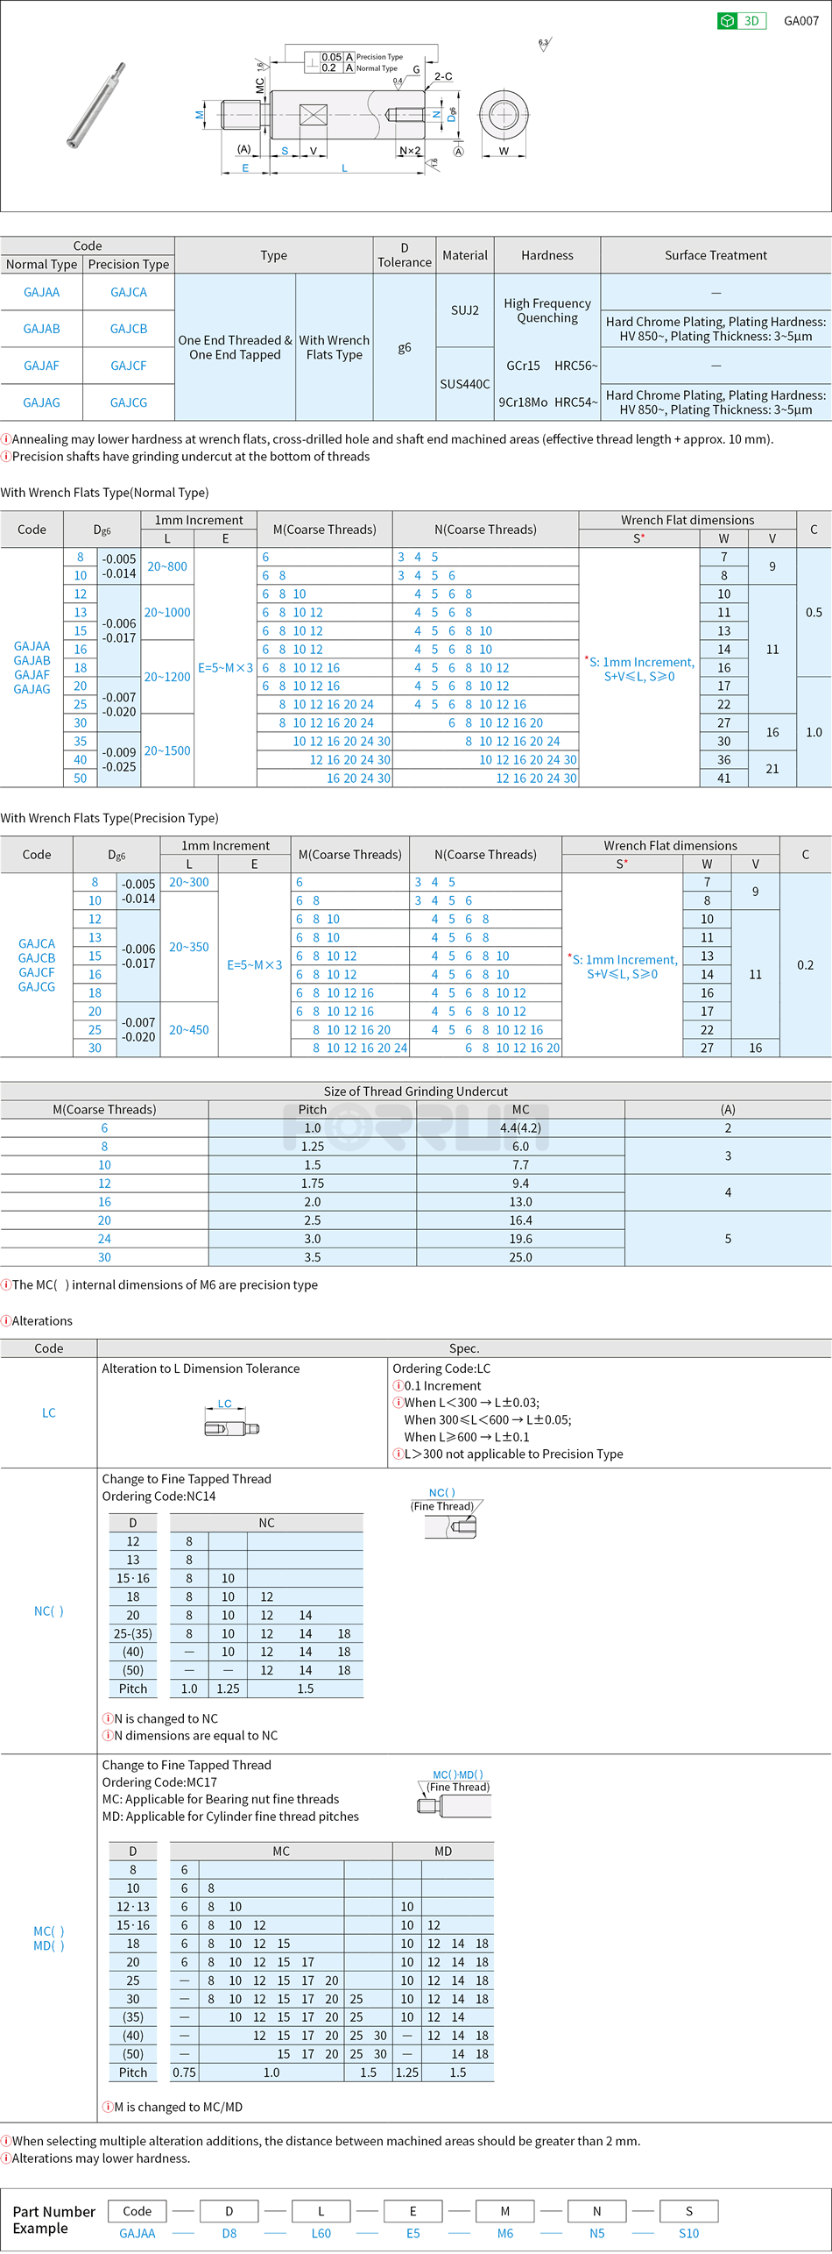Open the green 3D model viewer button

(741, 21)
